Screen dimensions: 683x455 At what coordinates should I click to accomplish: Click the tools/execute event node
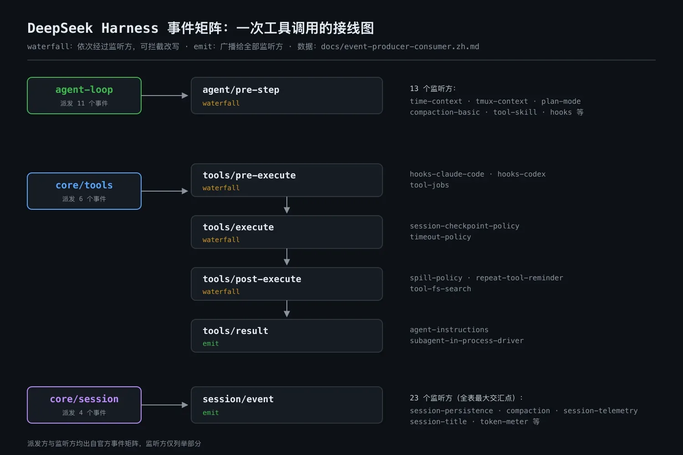click(287, 232)
